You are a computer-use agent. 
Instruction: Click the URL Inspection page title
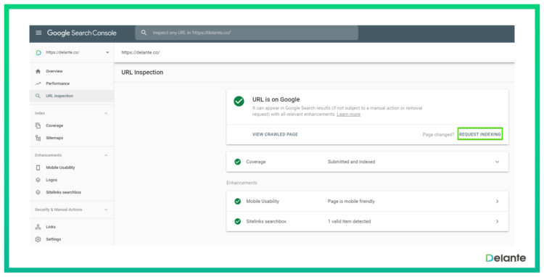tap(142, 73)
